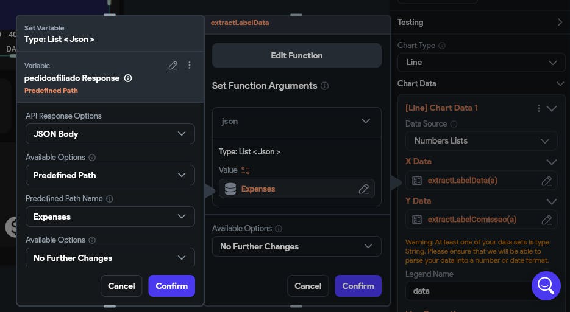Open Data Source Numbers Lists dropdown
570x312 pixels.
click(481, 140)
